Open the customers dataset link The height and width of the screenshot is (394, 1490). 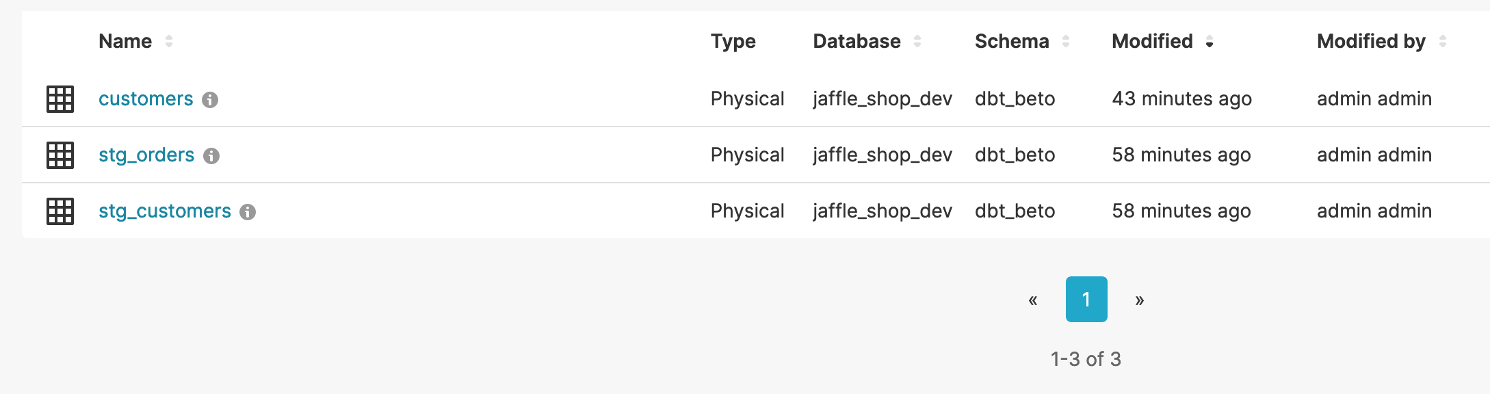point(146,99)
